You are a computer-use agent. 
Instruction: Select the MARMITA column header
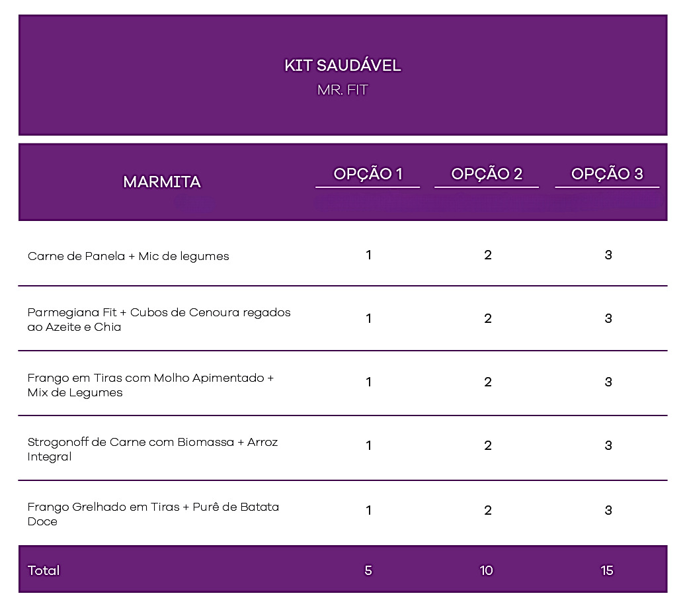(x=162, y=182)
